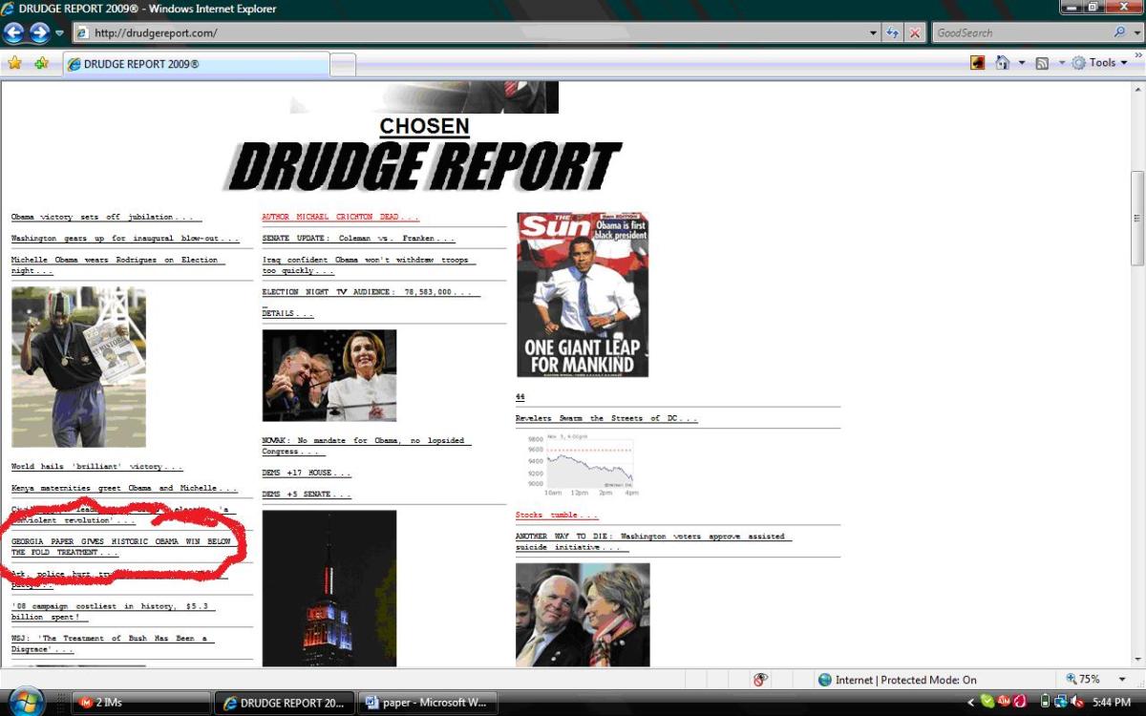
Task: Change page zoom from the 75% control
Action: tap(1085, 679)
